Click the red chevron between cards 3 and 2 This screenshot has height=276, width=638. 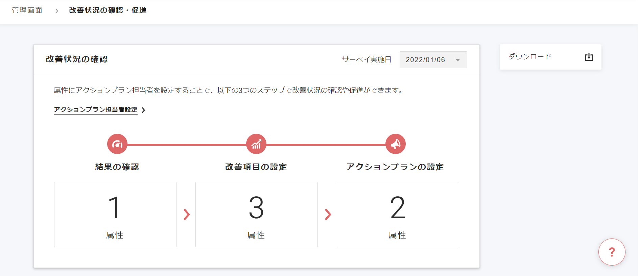328,215
